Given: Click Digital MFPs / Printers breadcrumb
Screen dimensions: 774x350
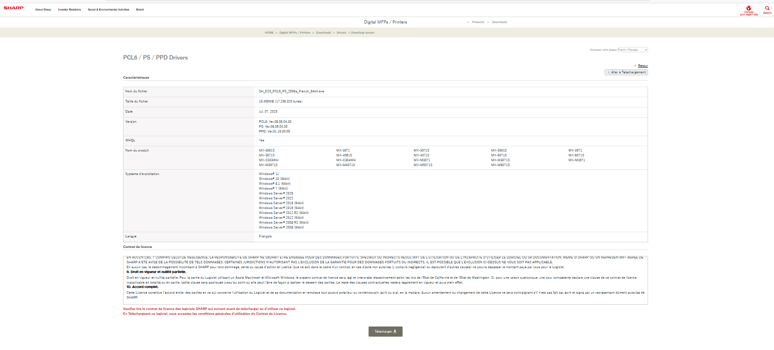Looking at the screenshot, I should (295, 33).
